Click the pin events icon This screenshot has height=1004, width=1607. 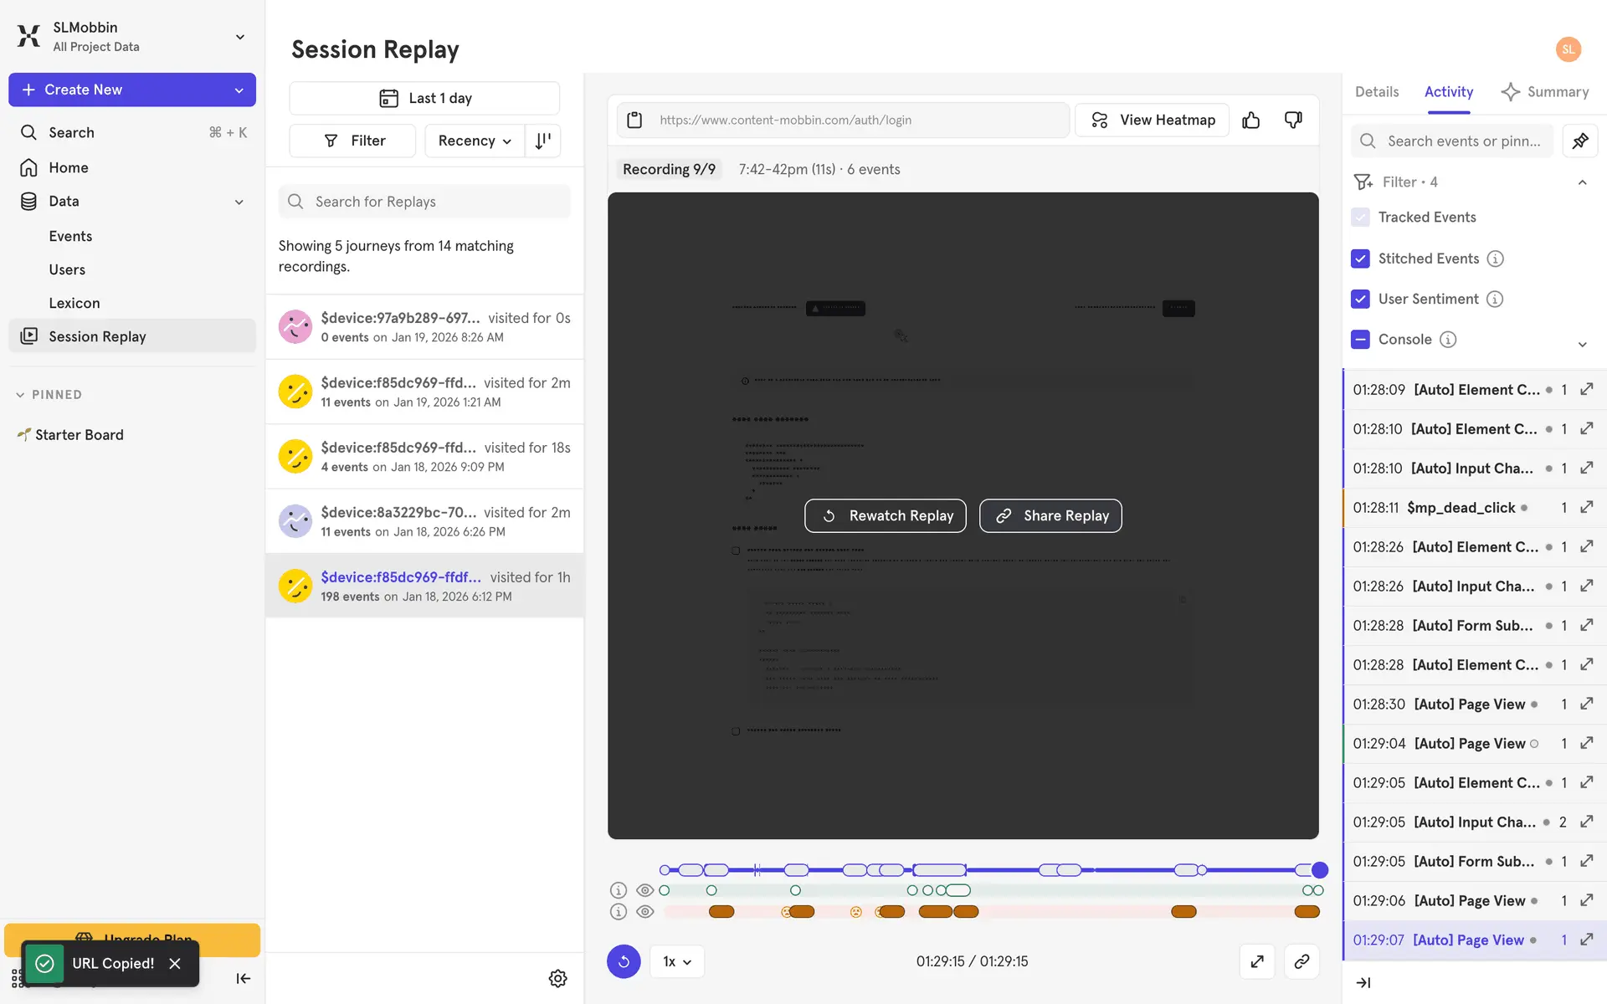pyautogui.click(x=1579, y=141)
